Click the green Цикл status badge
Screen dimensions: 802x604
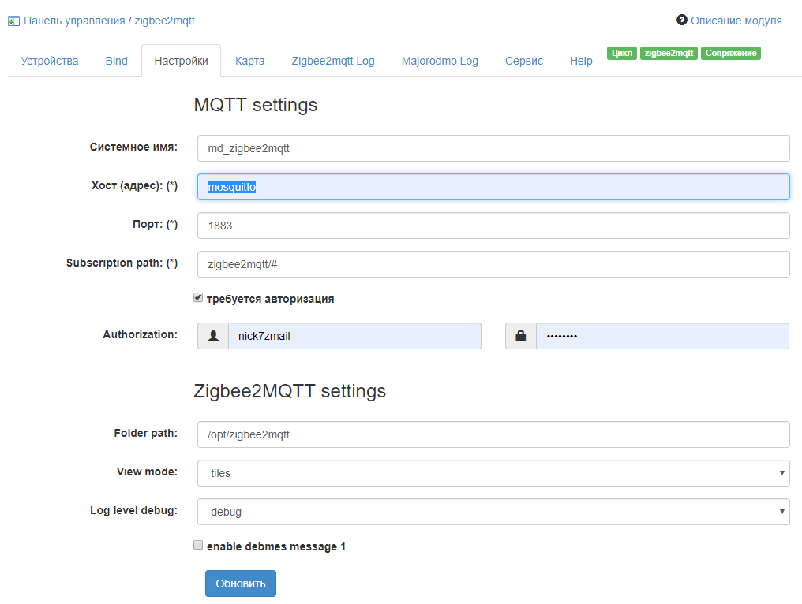(621, 53)
